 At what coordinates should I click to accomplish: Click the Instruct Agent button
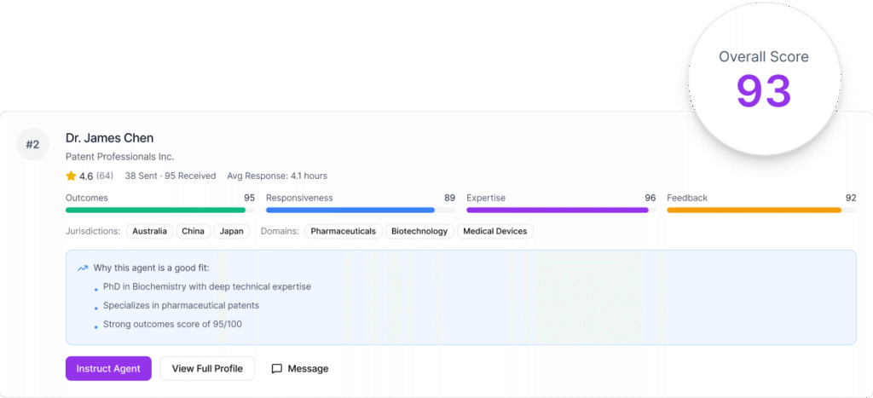108,368
